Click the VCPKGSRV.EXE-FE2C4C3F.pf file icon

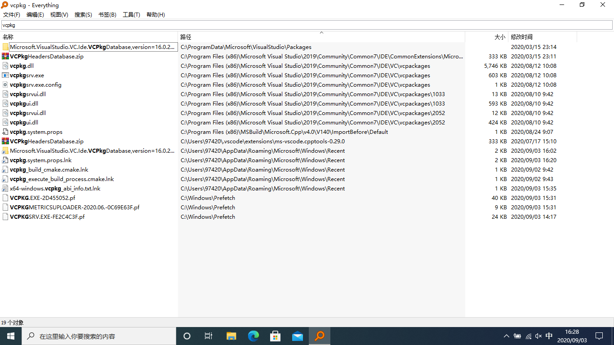coord(5,217)
